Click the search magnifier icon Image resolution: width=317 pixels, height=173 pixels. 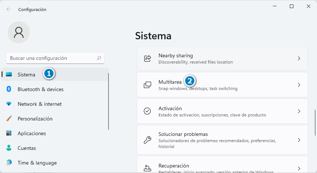coord(99,58)
